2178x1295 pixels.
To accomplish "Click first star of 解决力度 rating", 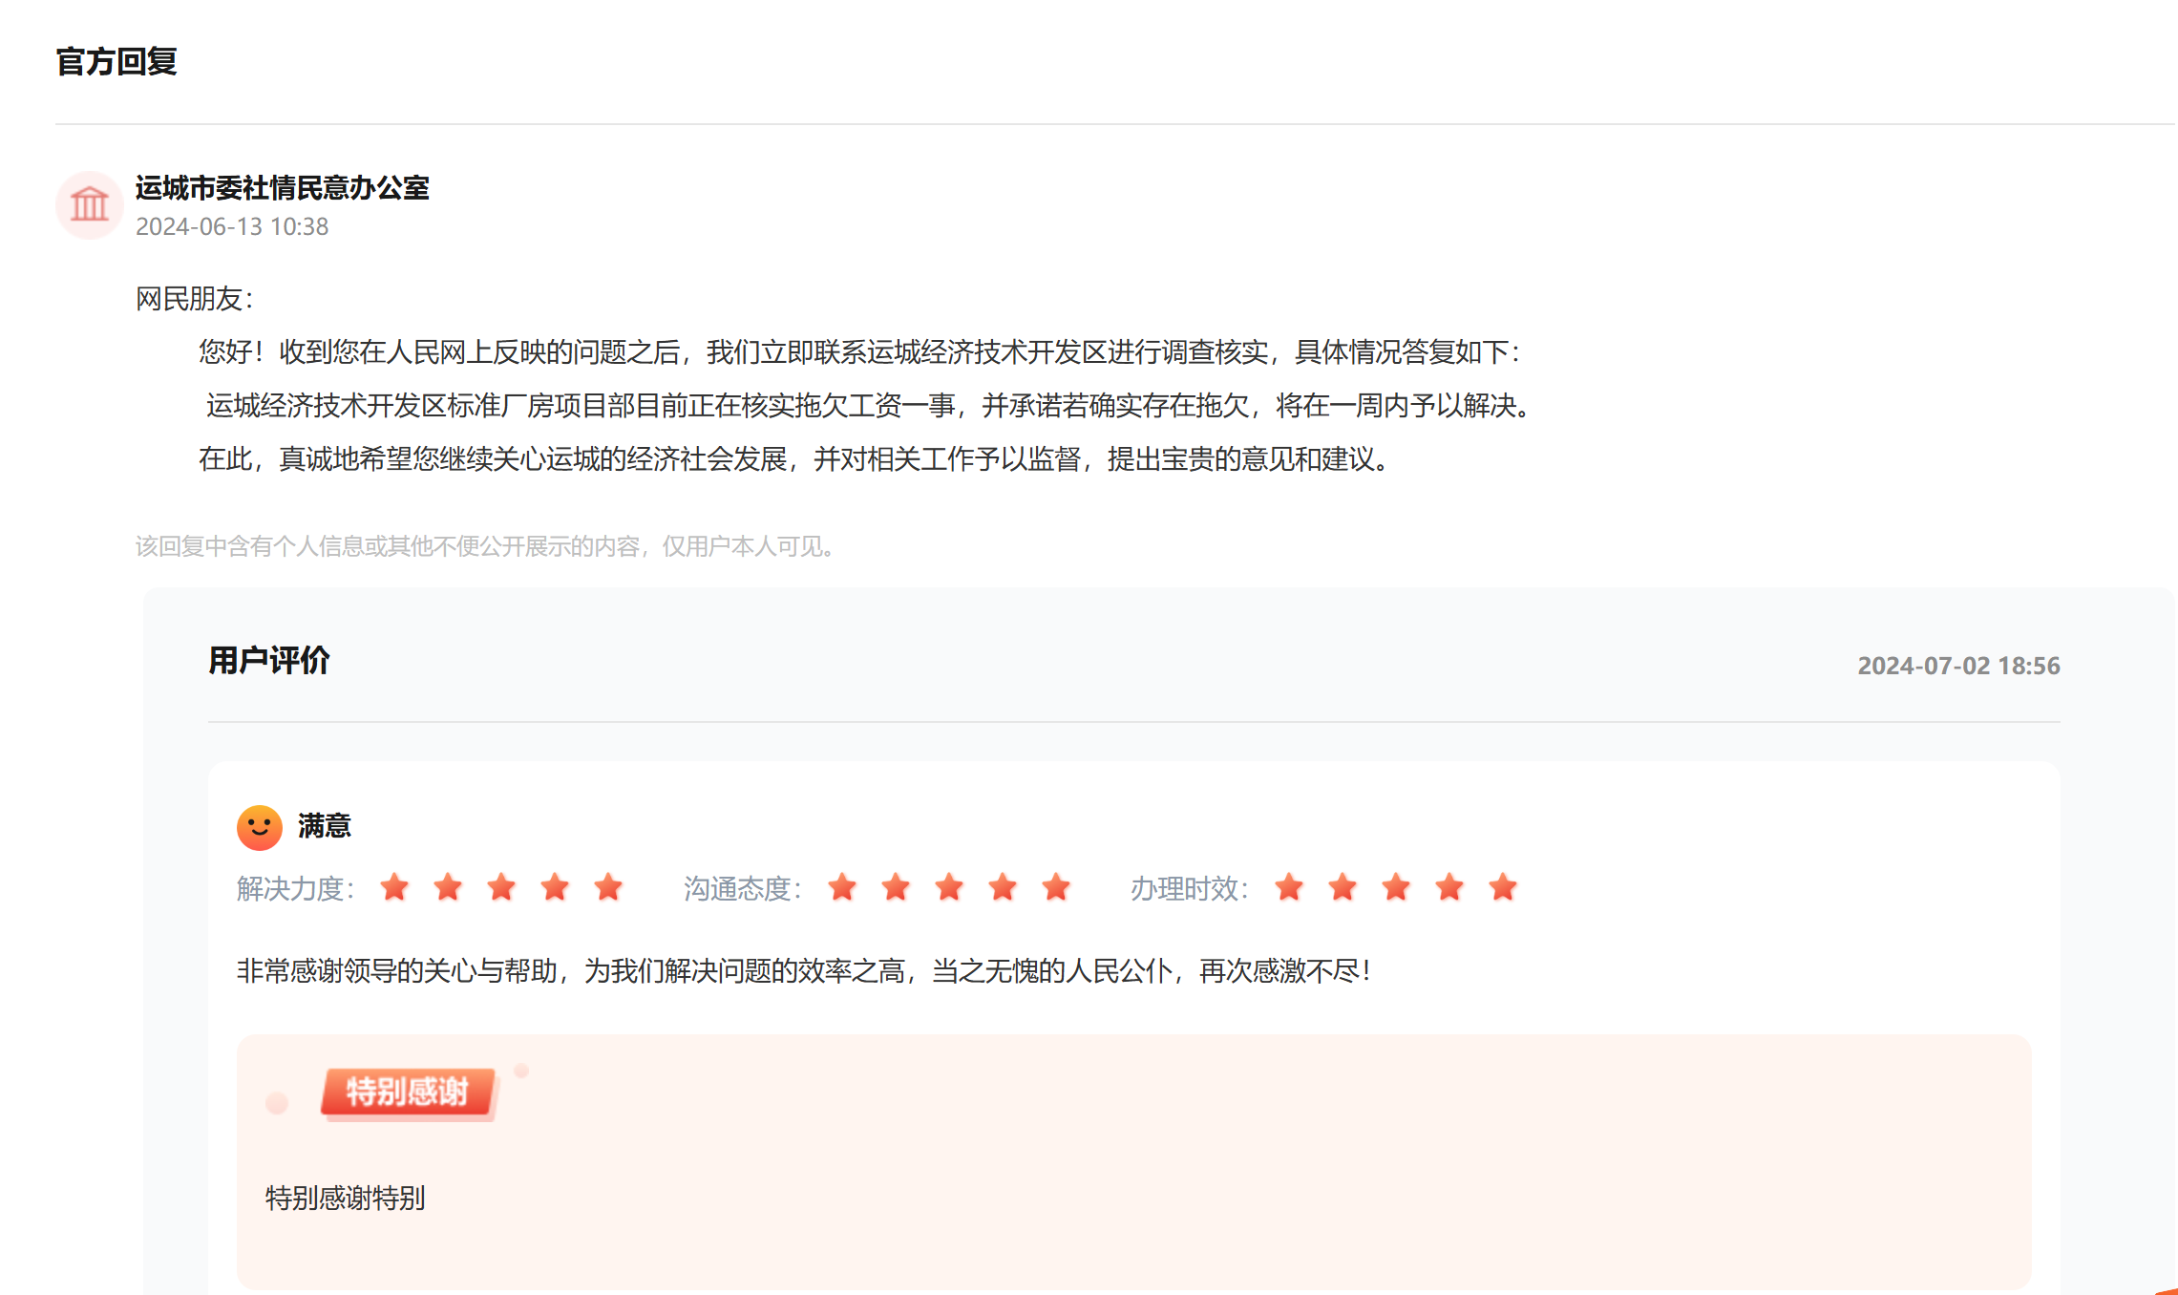I will tap(394, 888).
